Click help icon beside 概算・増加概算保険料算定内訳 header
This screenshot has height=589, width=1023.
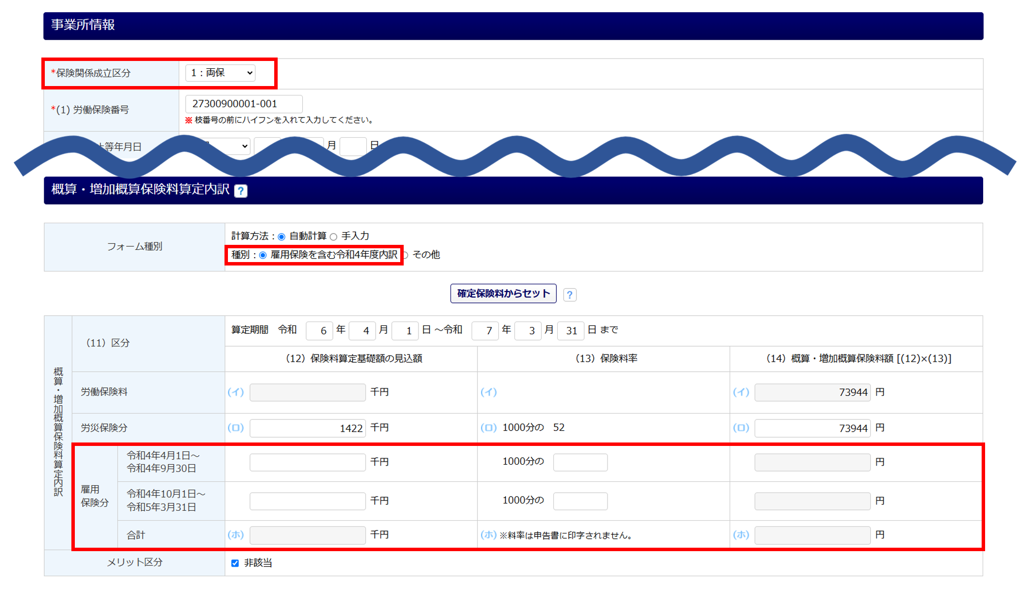tap(241, 191)
